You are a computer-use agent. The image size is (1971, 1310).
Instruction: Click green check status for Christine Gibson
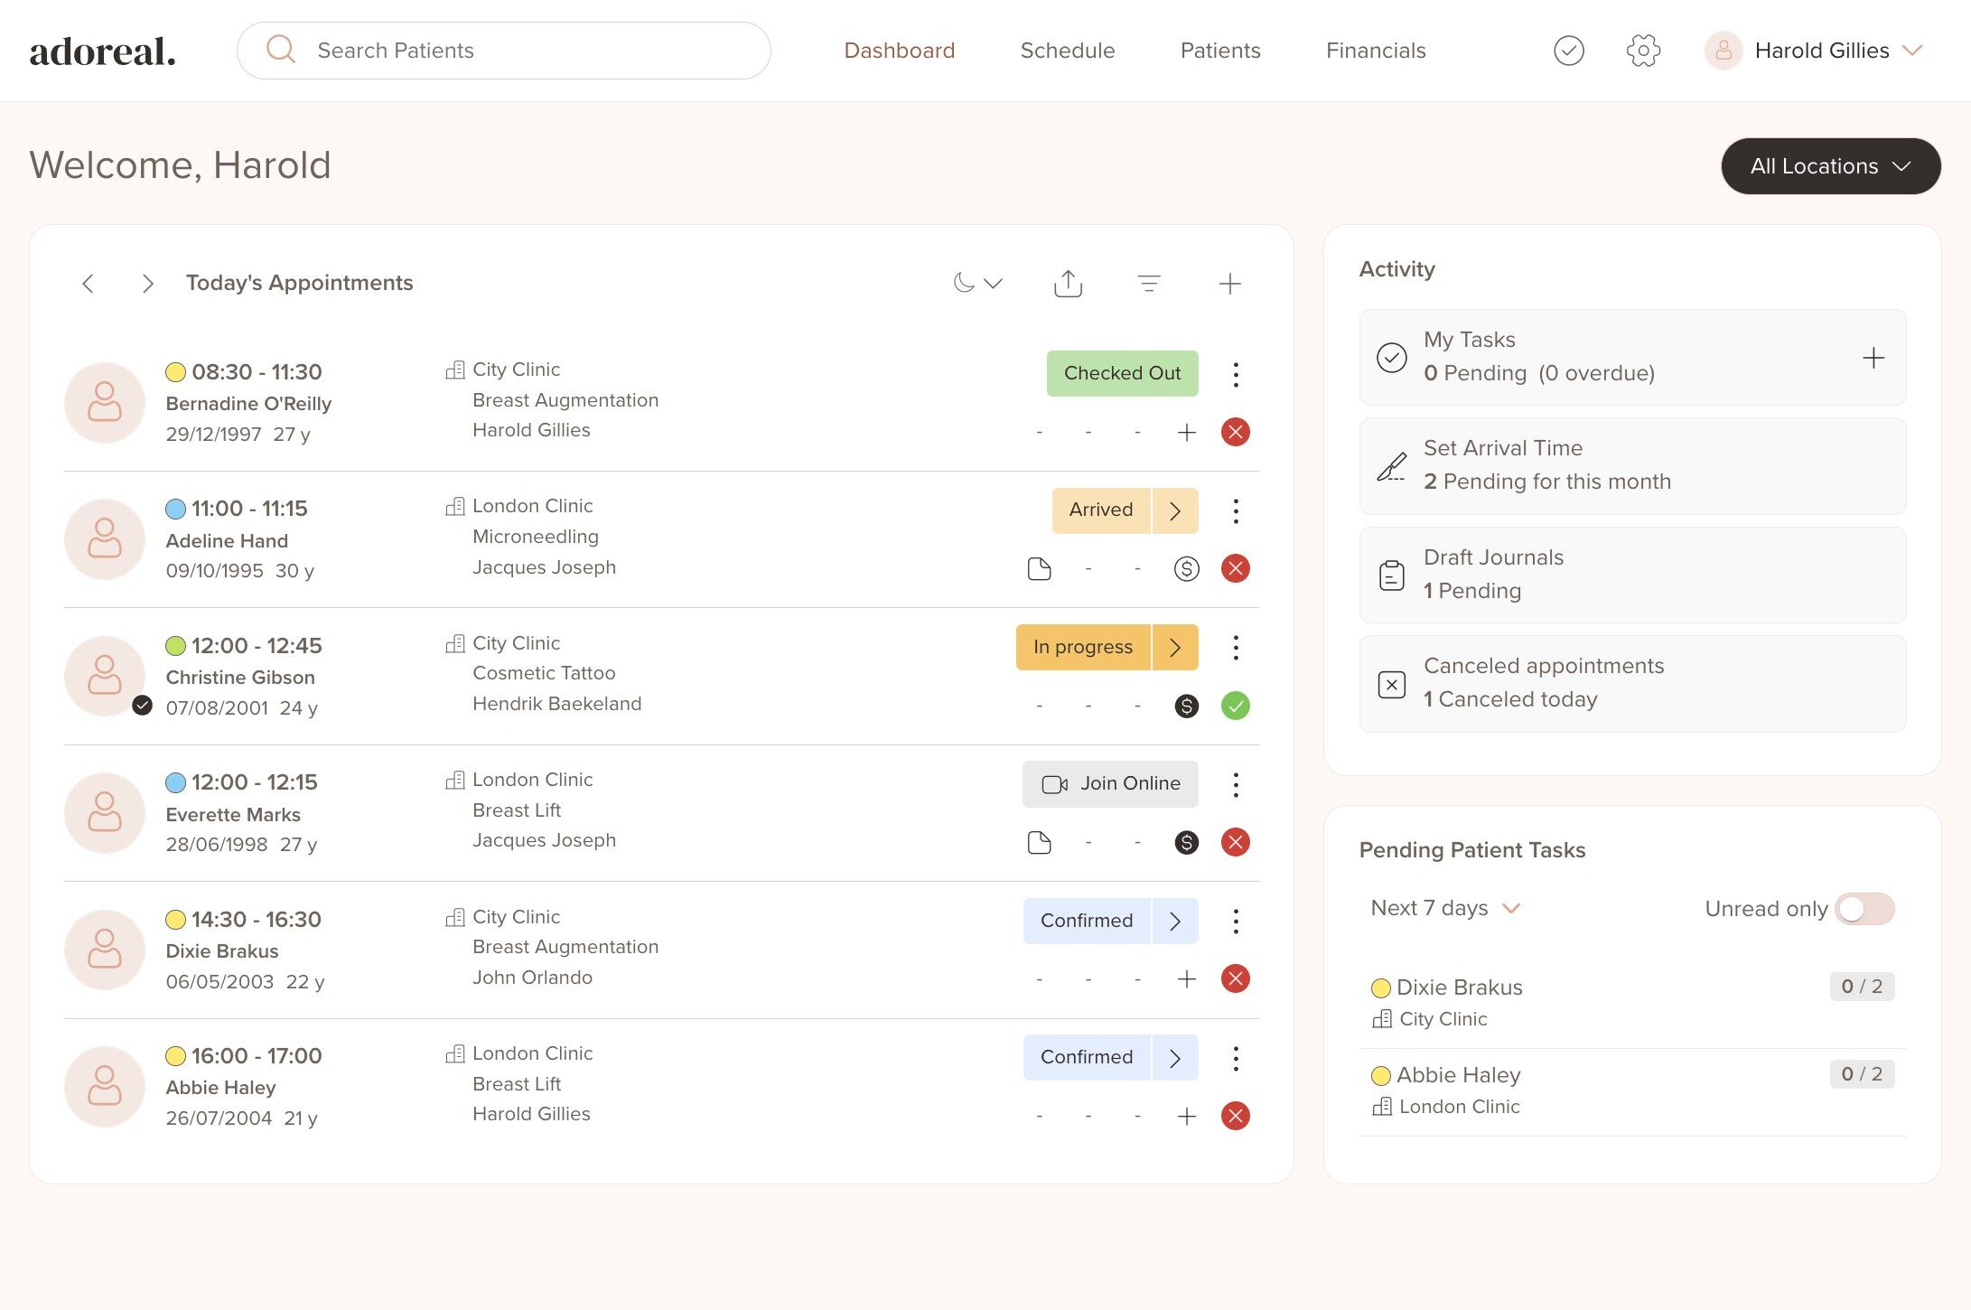(1235, 706)
